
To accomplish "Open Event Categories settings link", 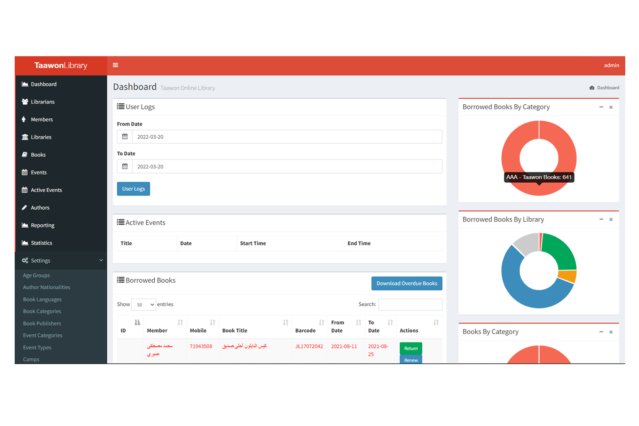I will click(x=42, y=335).
